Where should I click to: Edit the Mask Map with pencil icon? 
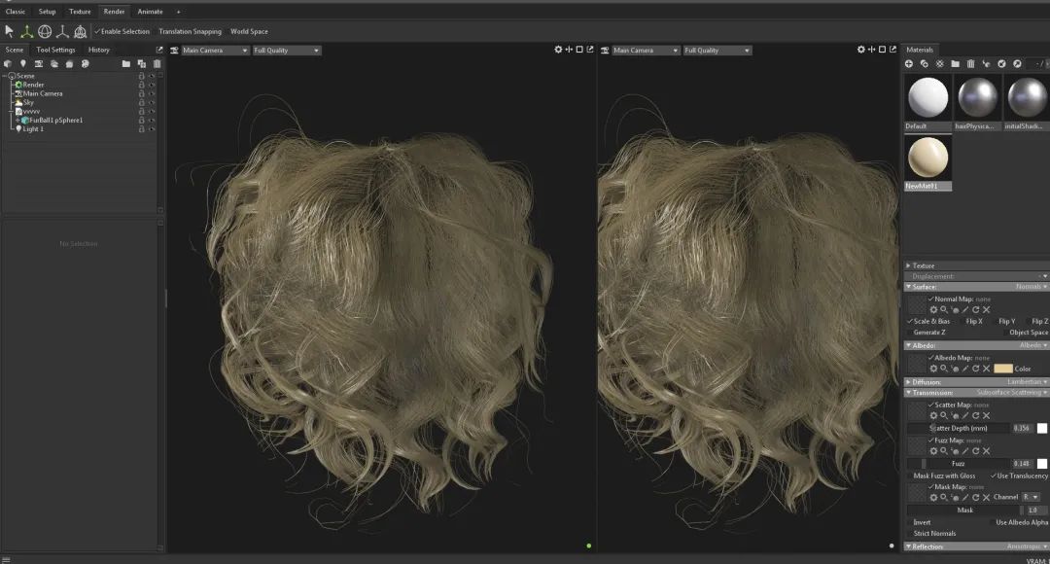(965, 498)
